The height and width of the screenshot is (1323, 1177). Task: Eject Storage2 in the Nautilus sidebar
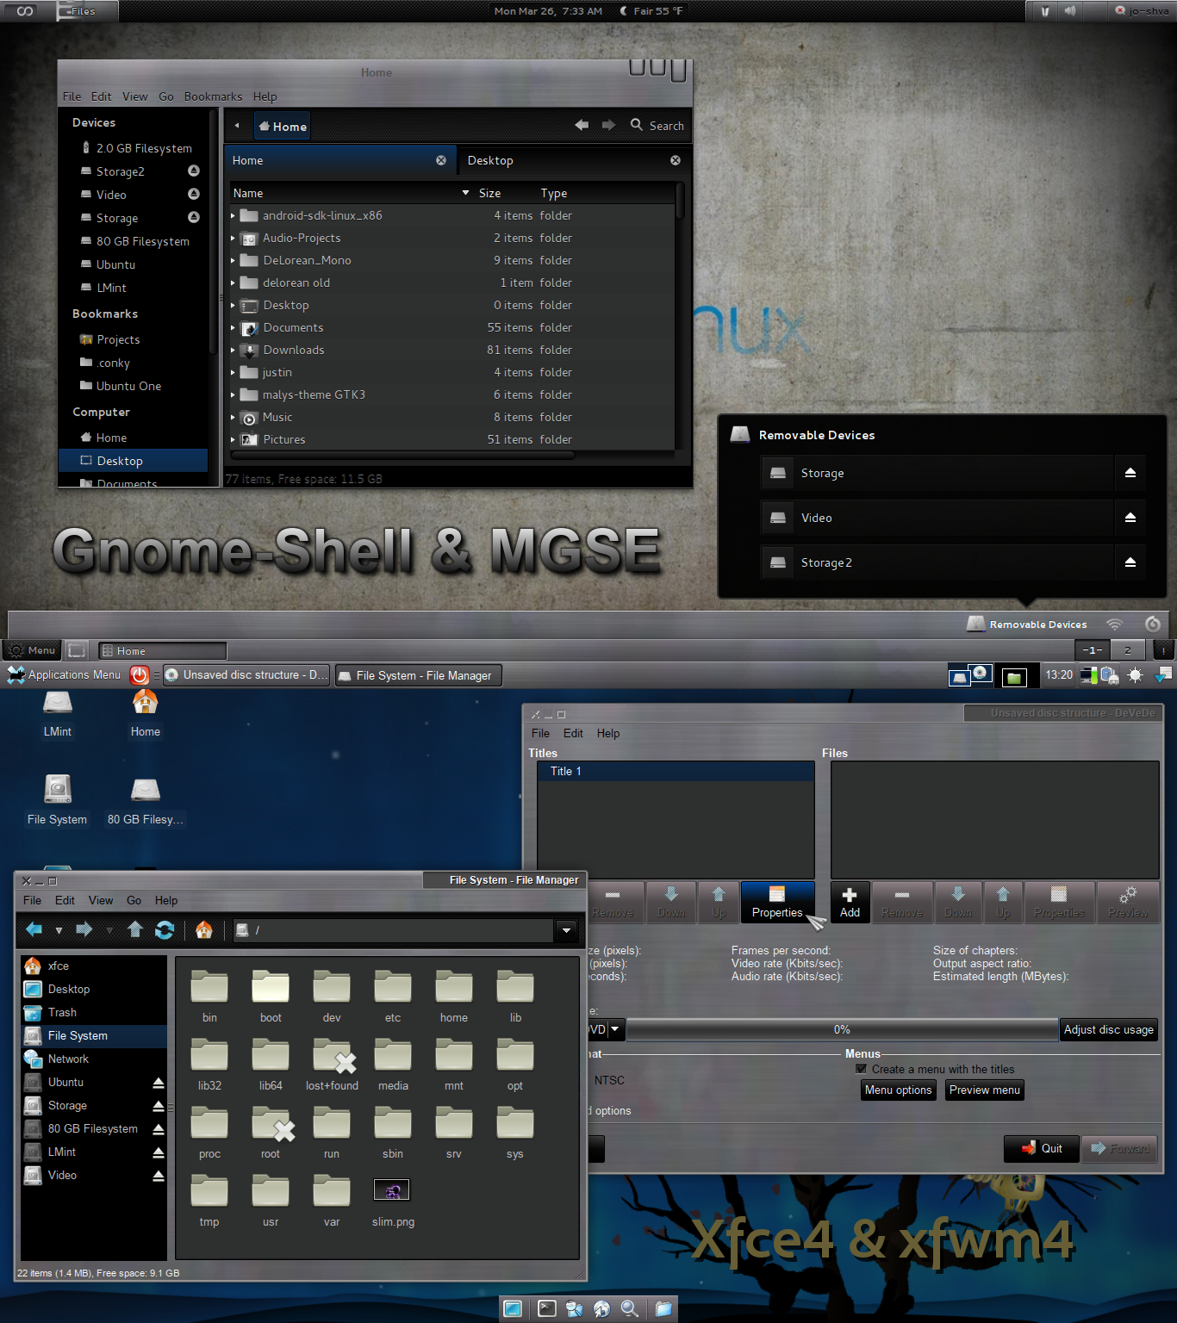coord(194,171)
